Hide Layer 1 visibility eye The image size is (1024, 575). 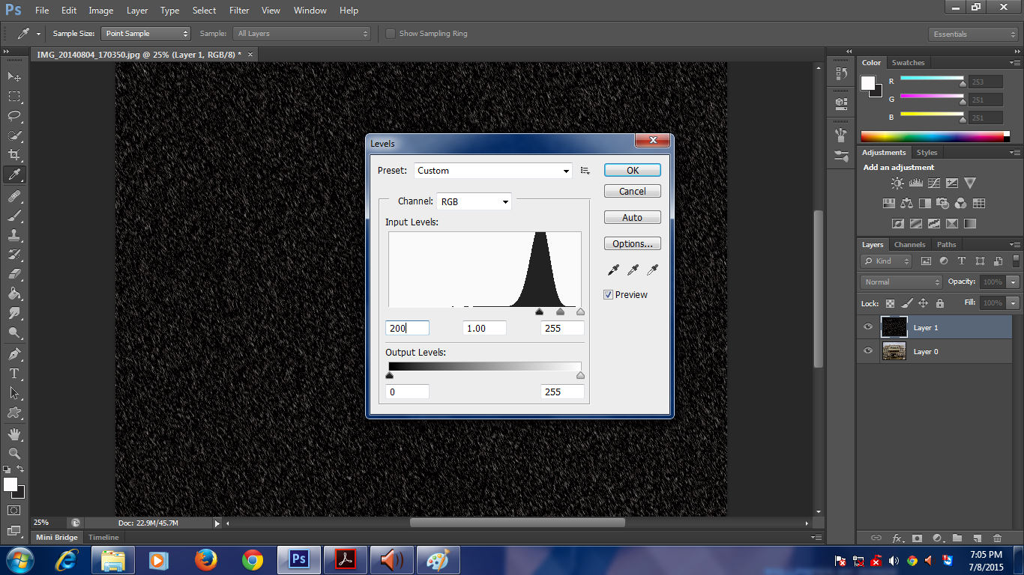click(x=868, y=327)
